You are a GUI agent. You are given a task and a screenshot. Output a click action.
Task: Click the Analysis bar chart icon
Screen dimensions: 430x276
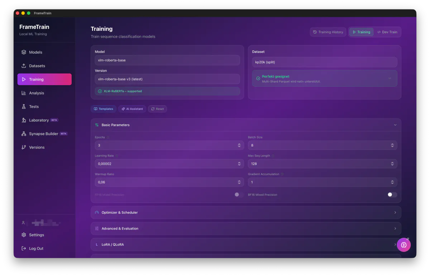[24, 93]
